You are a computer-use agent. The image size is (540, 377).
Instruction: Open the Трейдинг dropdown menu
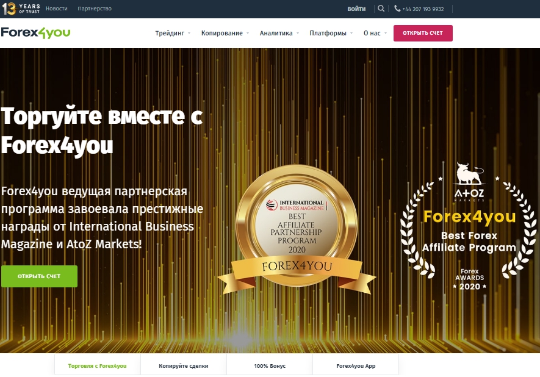point(170,34)
